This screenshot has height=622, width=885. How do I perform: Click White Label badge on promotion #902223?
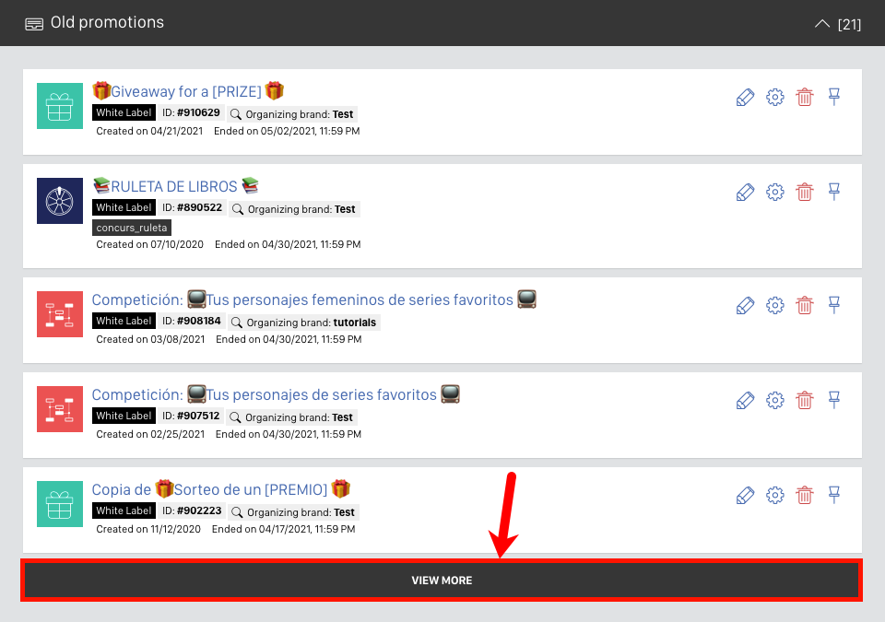tap(124, 511)
